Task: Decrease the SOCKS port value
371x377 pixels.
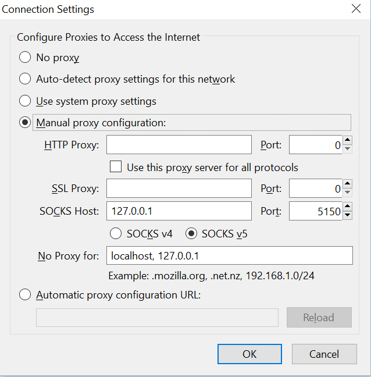Action: pyautogui.click(x=348, y=215)
